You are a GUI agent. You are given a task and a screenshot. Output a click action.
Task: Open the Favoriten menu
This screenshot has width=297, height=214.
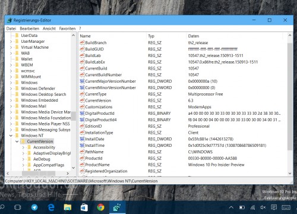(x=67, y=29)
